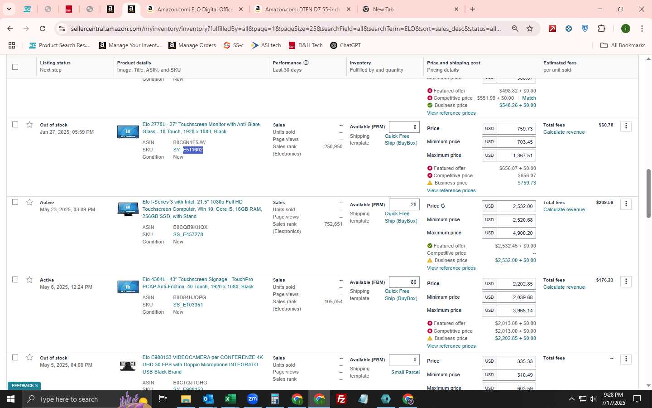
Task: Open All Bookmarks folder
Action: point(623,45)
